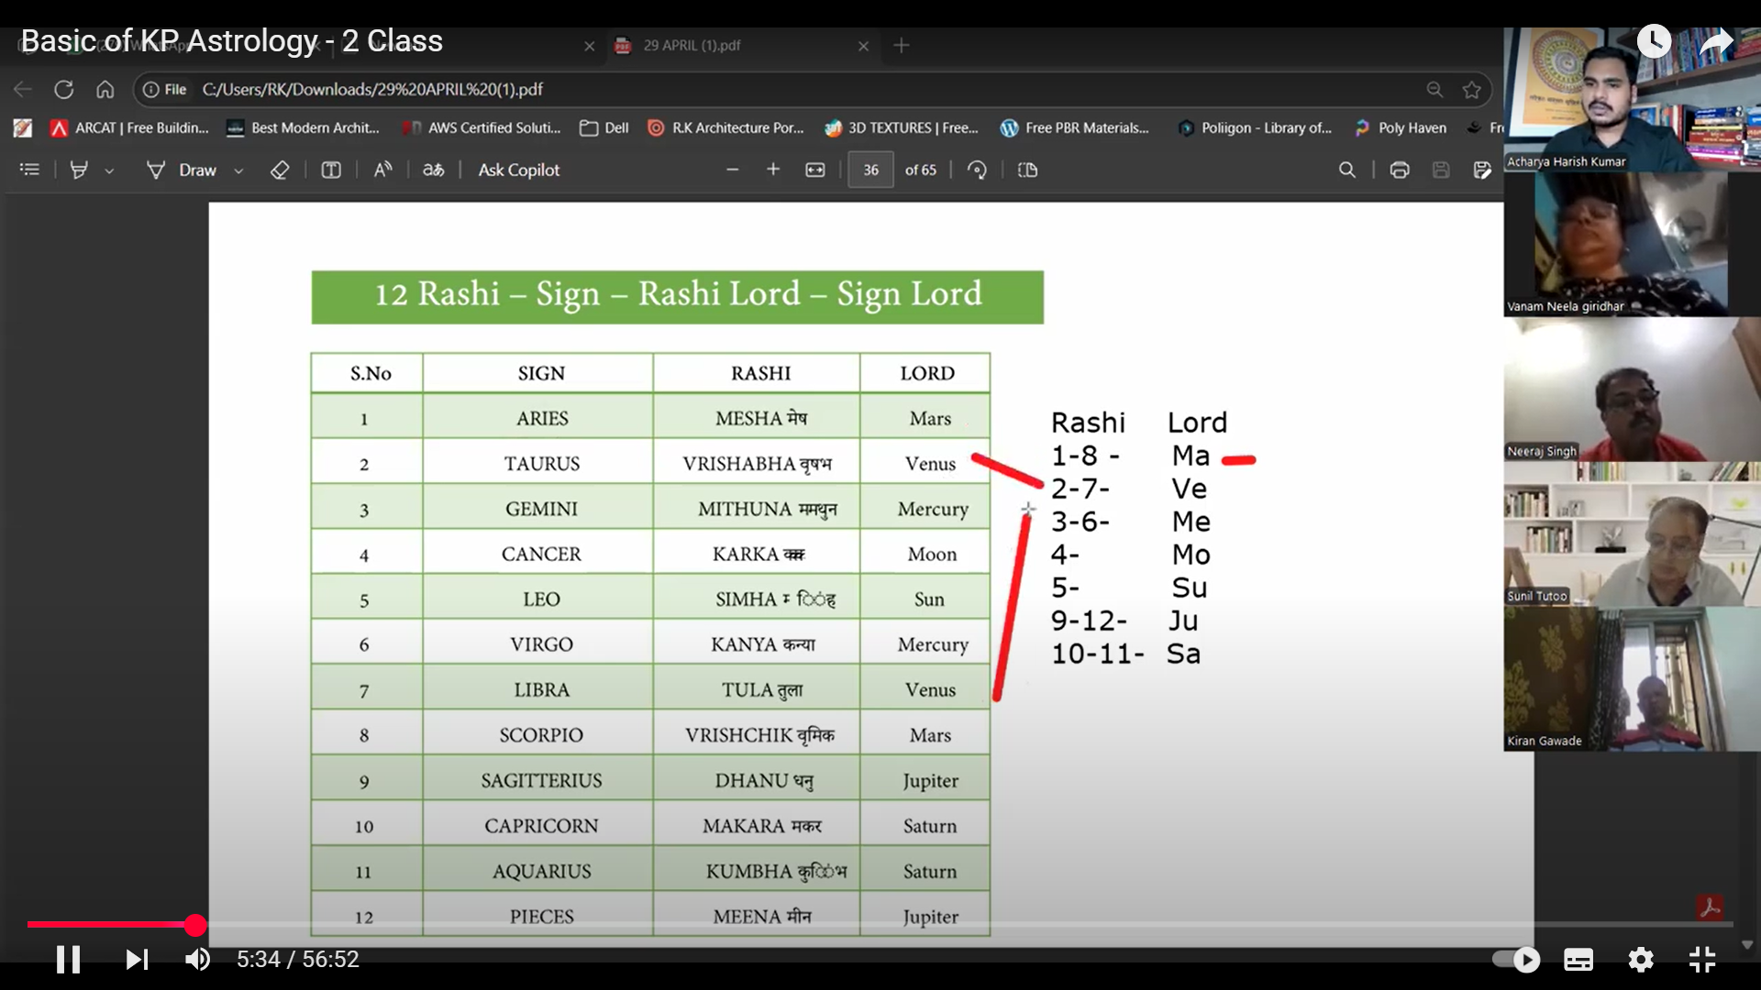
Task: Select the PDF highlight tool
Action: [79, 170]
